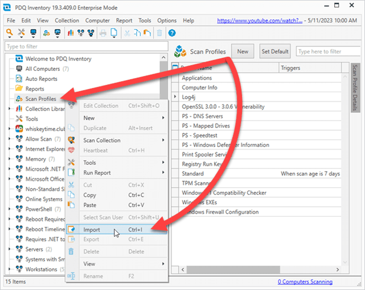Expand the PowerShell collection node
The width and height of the screenshot is (365, 290).
click(x=9, y=209)
